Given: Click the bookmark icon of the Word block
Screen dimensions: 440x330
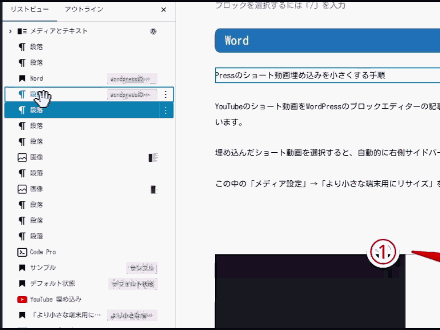Looking at the screenshot, I should (x=22, y=78).
